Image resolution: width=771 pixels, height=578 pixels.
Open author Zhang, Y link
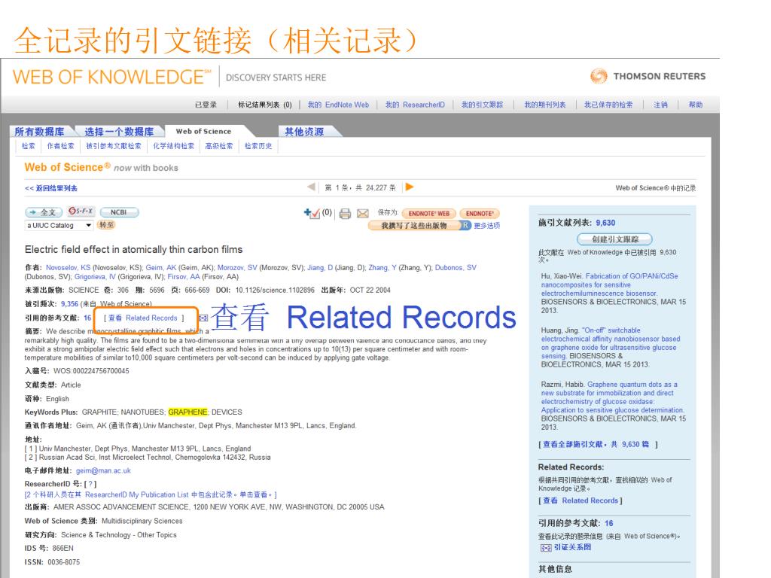tap(382, 268)
